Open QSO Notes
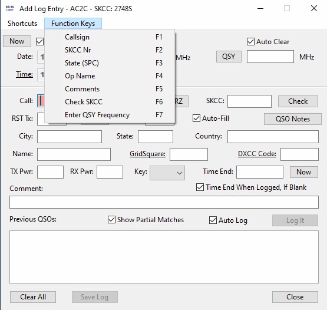 (293, 119)
